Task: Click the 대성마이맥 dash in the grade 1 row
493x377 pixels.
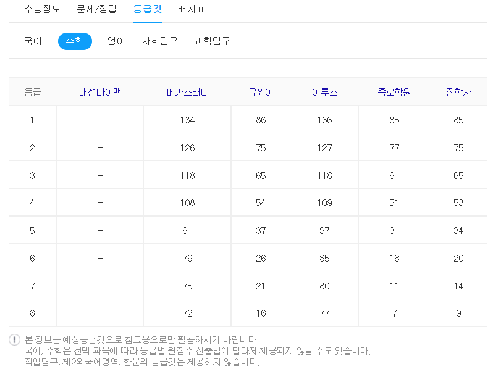Action: (100, 120)
